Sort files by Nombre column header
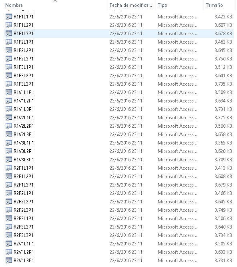This screenshot has height=267, width=237. (x=14, y=5)
